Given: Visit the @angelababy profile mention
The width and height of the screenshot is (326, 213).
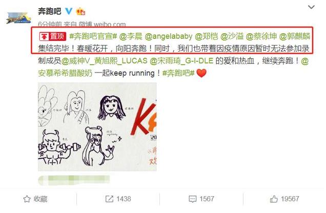Looking at the screenshot, I should (169, 36).
